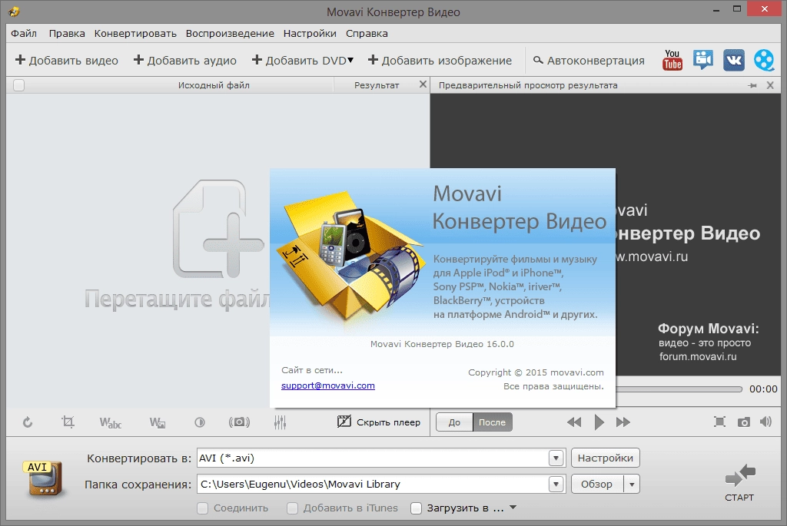The image size is (787, 526).
Task: Open the Файл menu
Action: pos(24,34)
